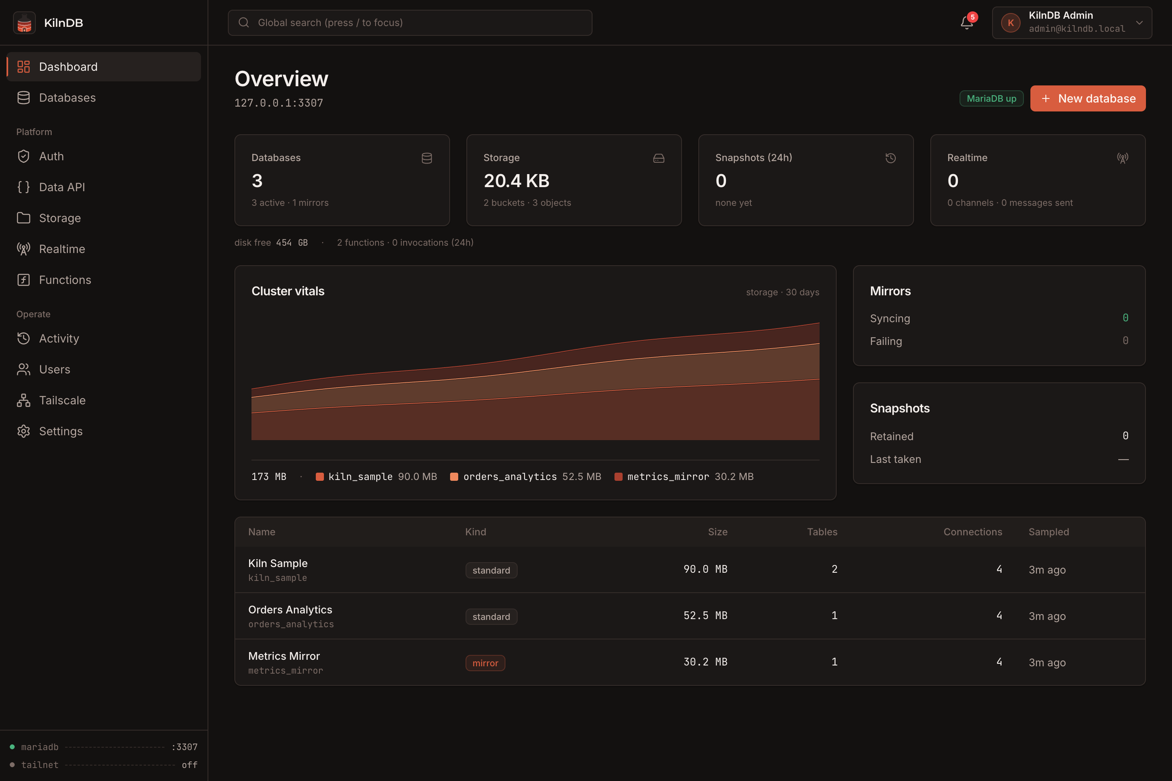The image size is (1172, 781).
Task: Click the Settings gear icon
Action: click(x=24, y=431)
